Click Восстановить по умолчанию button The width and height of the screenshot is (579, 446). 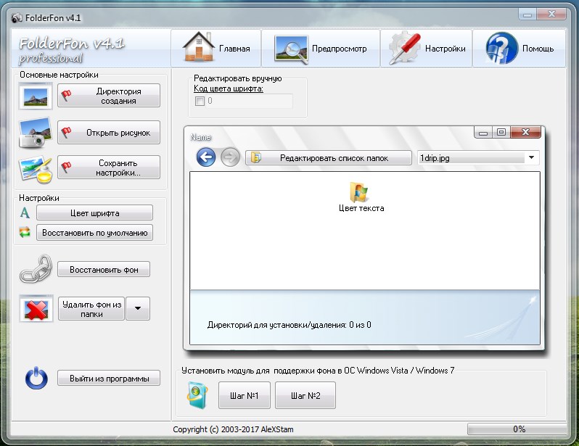point(94,233)
